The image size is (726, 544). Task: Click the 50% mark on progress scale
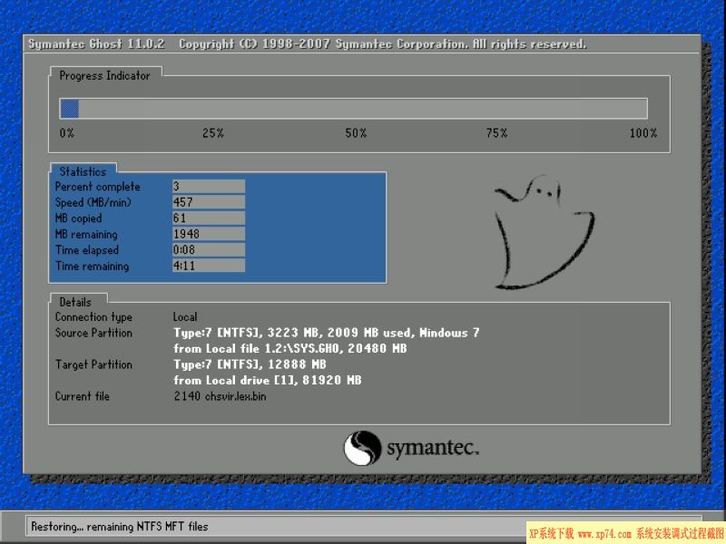tap(354, 132)
